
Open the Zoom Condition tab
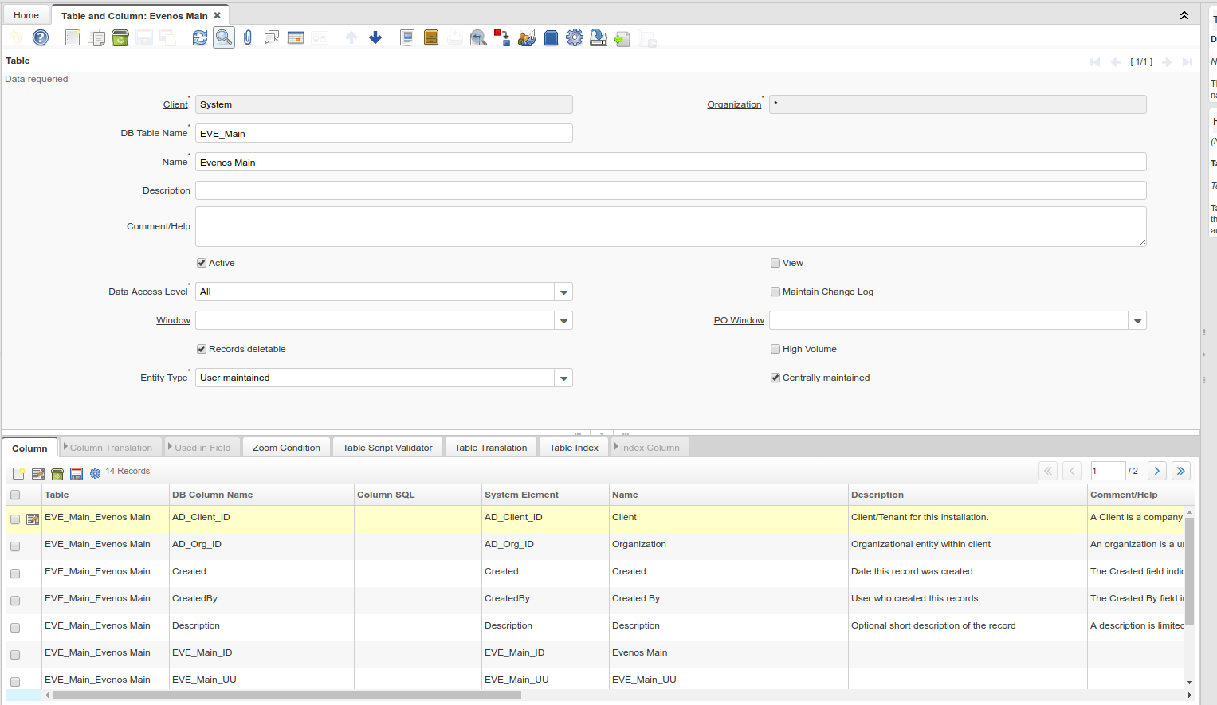[286, 448]
